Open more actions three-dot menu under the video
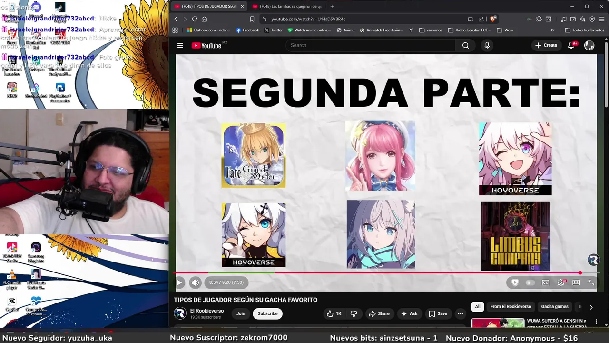 coord(460,313)
